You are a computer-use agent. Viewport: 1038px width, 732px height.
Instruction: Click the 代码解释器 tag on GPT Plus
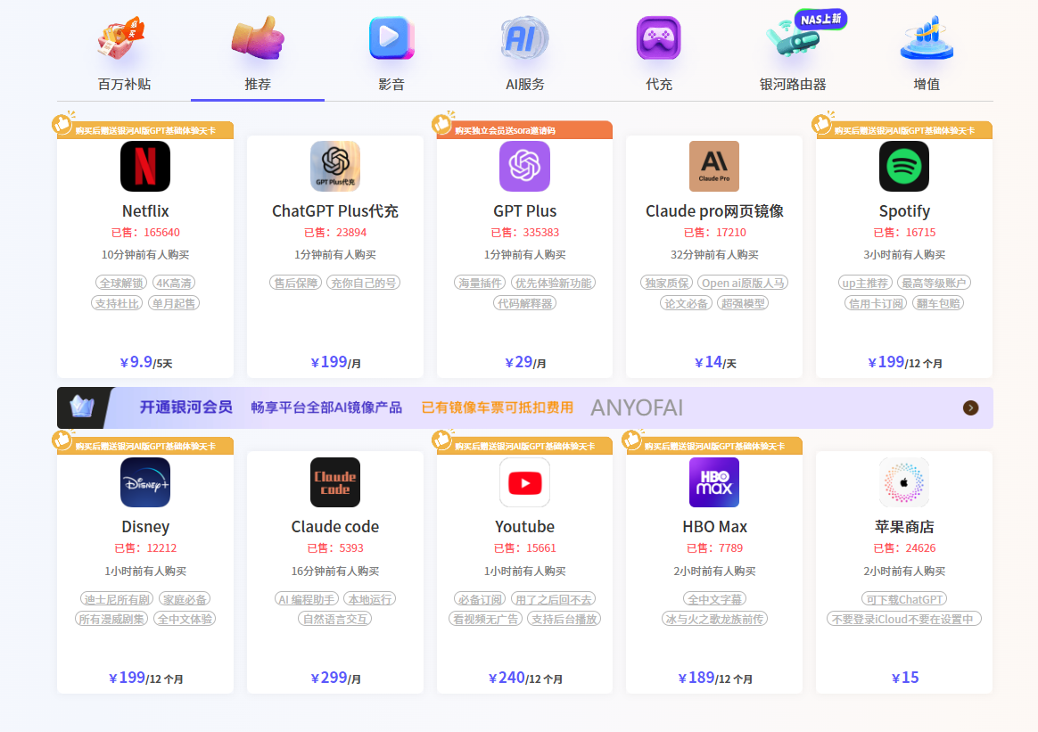[x=525, y=303]
